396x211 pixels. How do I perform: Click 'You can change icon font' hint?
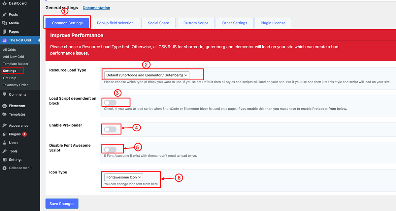coord(131,184)
